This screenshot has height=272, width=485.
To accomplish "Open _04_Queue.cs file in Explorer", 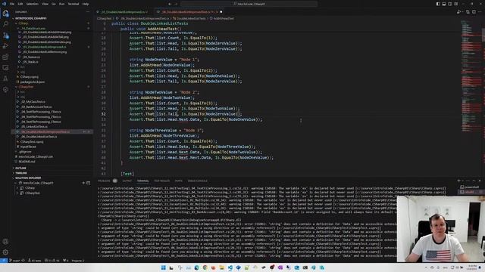I will [31, 57].
